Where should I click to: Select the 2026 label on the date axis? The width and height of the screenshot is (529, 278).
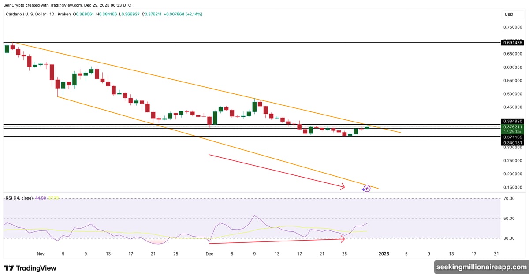click(x=384, y=254)
